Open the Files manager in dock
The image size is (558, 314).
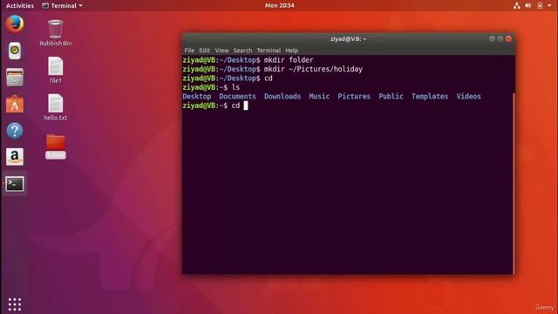pos(15,78)
